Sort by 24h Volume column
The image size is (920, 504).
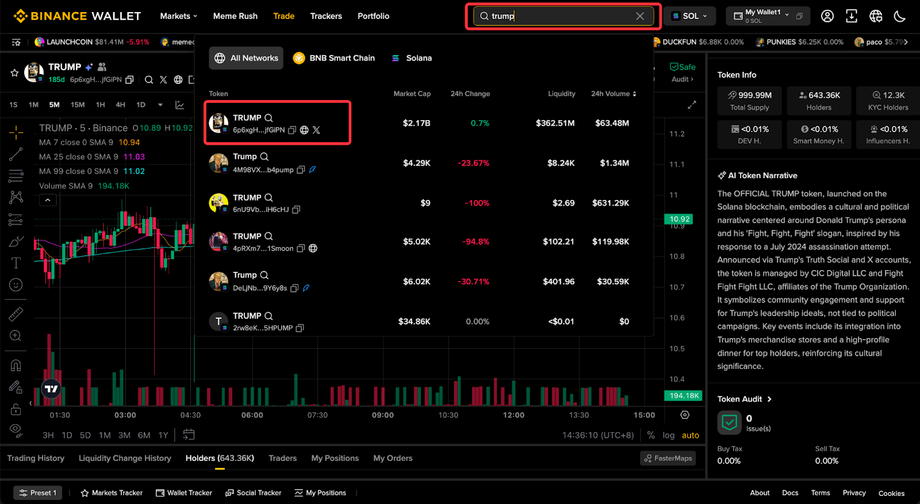tap(614, 94)
